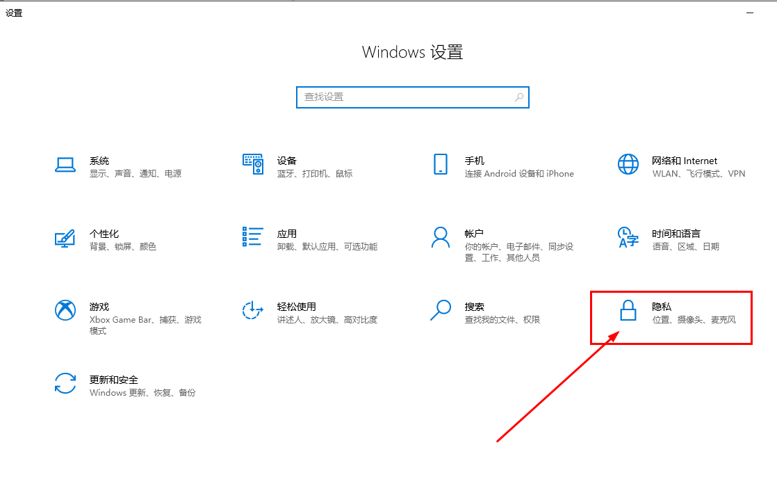Screen dimensions: 777x491
Task: Go to 更新和安全 settings title
Action: [x=113, y=380]
